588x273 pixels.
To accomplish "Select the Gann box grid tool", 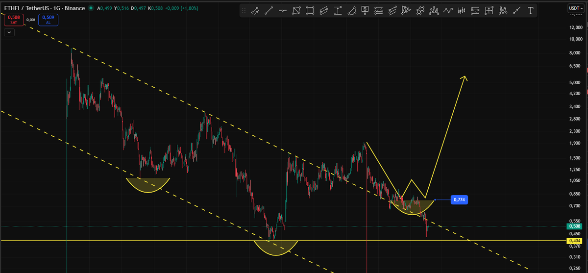I will 489,10.
